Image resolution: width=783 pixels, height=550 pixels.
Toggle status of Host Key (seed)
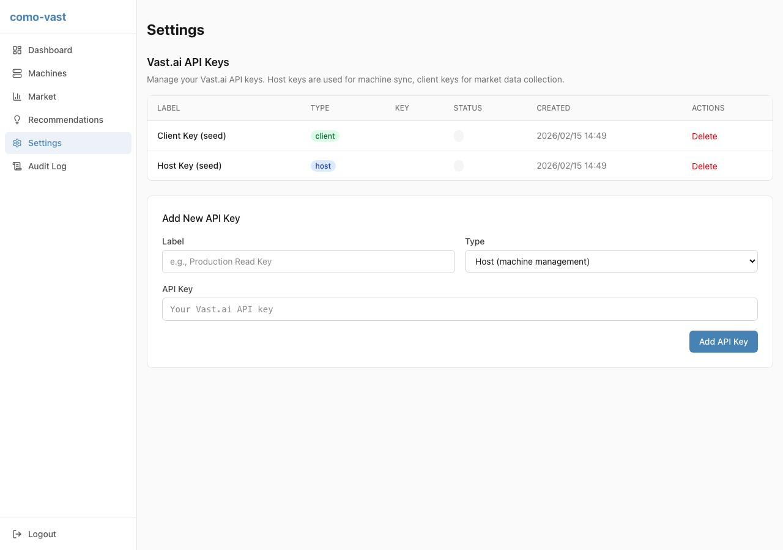click(459, 166)
